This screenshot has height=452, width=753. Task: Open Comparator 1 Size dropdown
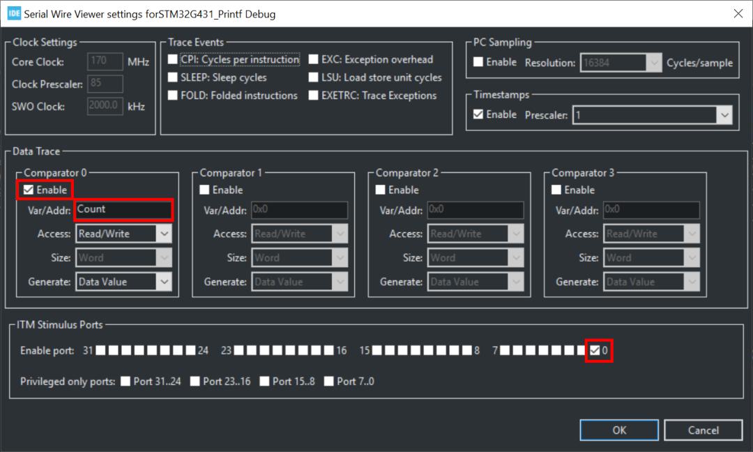click(x=300, y=257)
